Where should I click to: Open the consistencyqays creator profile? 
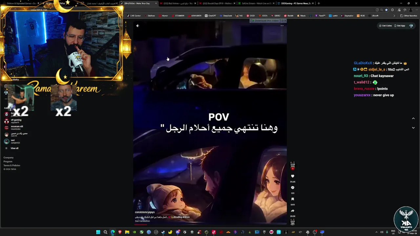(145, 212)
